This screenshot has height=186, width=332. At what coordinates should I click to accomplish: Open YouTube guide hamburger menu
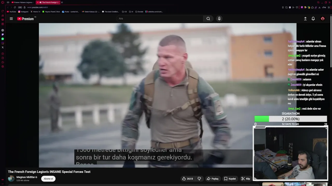click(x=11, y=19)
